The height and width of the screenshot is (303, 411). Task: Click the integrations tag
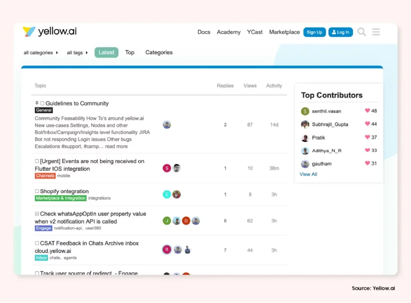click(100, 198)
